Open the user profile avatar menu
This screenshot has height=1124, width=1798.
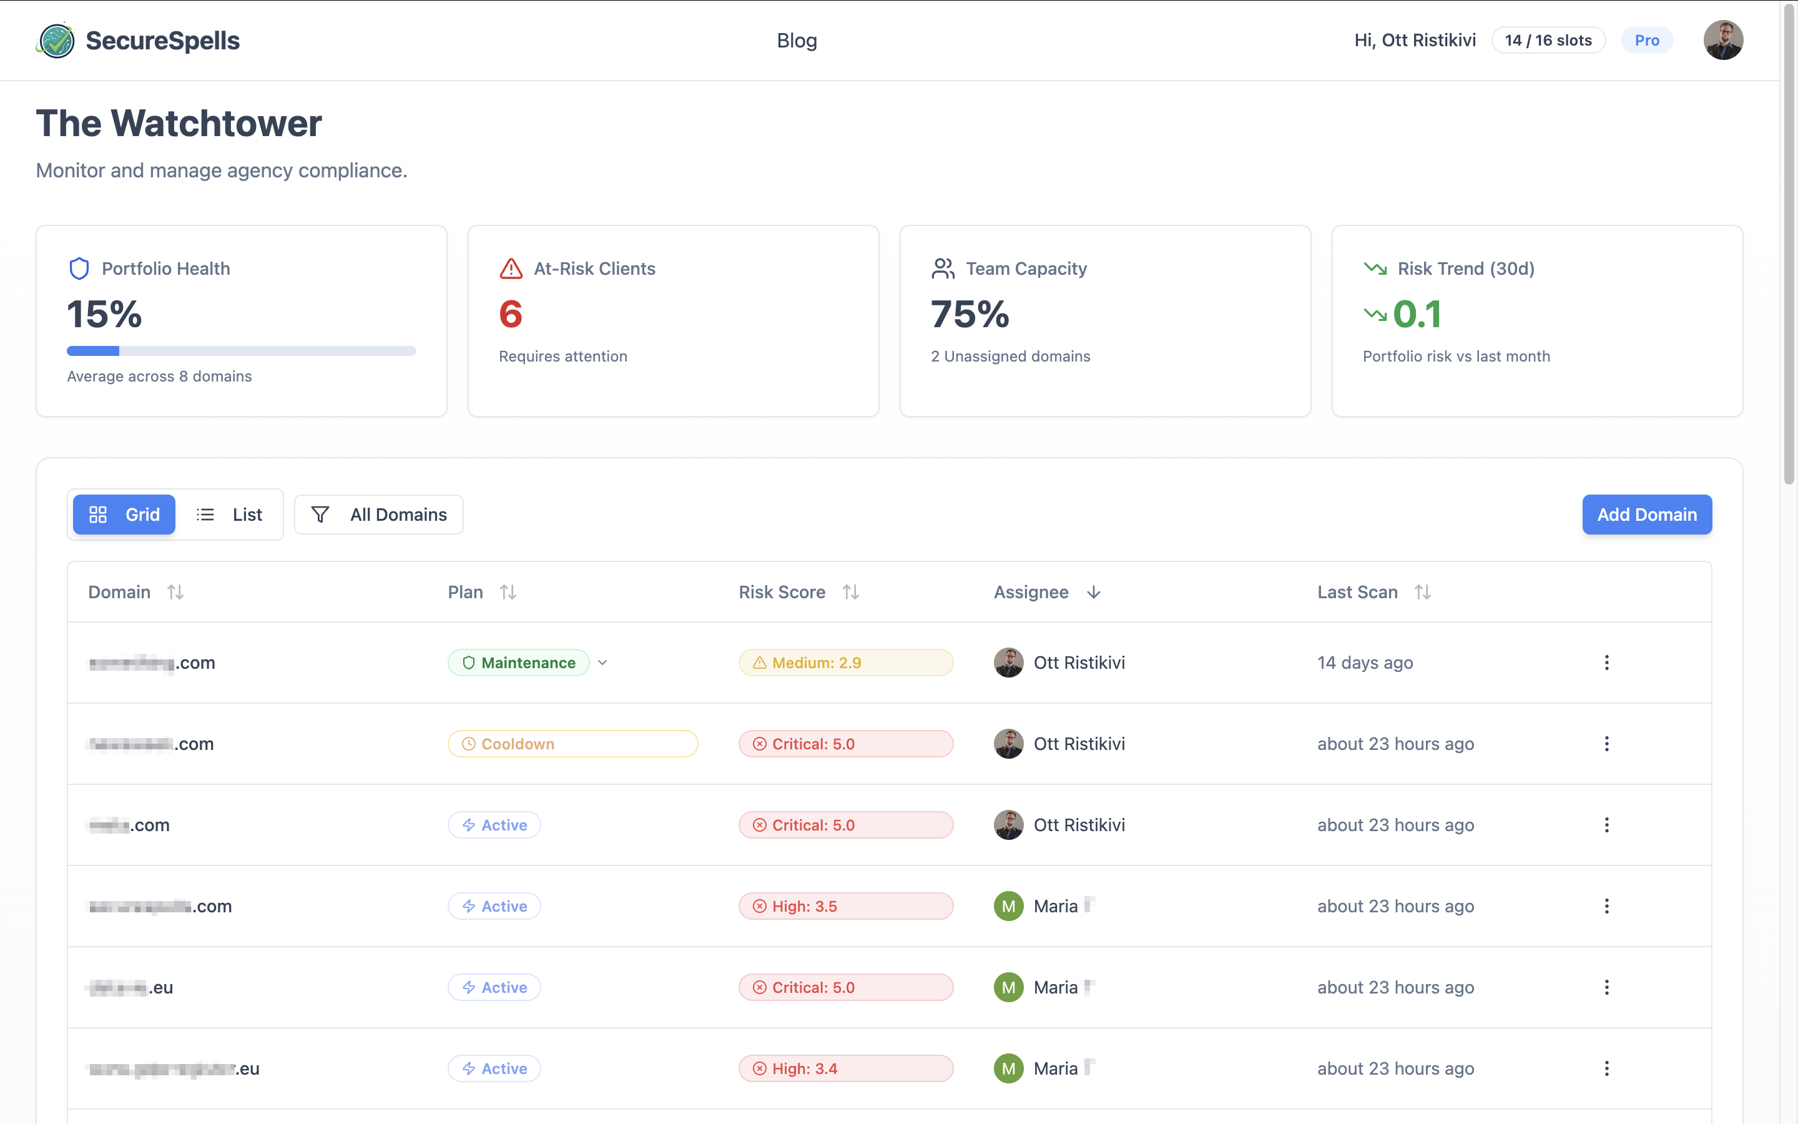coord(1722,40)
